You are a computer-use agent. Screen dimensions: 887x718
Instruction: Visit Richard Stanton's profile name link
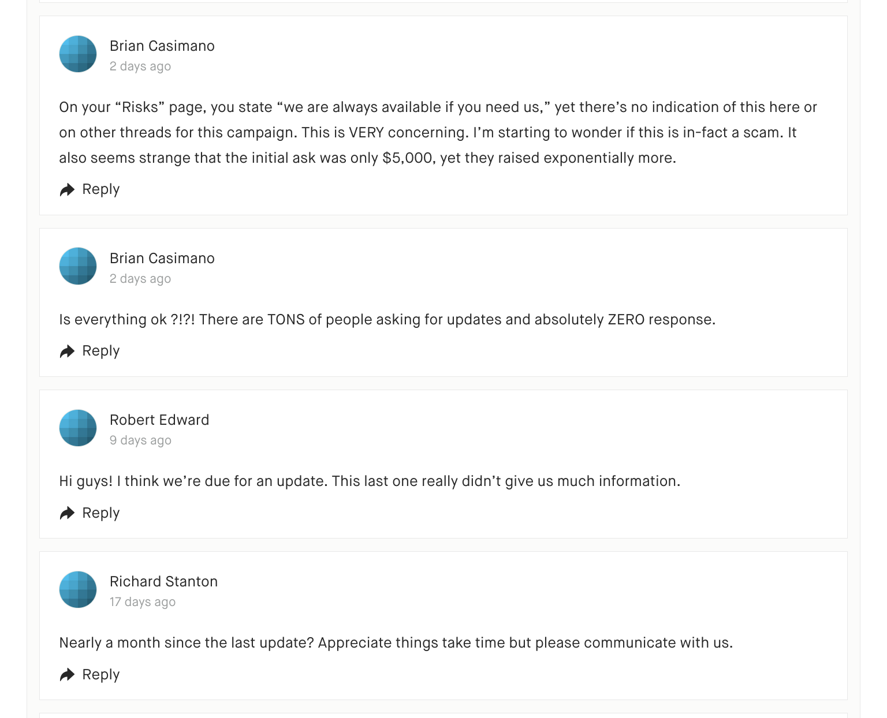(163, 582)
